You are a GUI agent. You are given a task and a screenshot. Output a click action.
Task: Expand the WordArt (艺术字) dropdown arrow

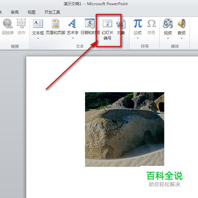pos(73,38)
